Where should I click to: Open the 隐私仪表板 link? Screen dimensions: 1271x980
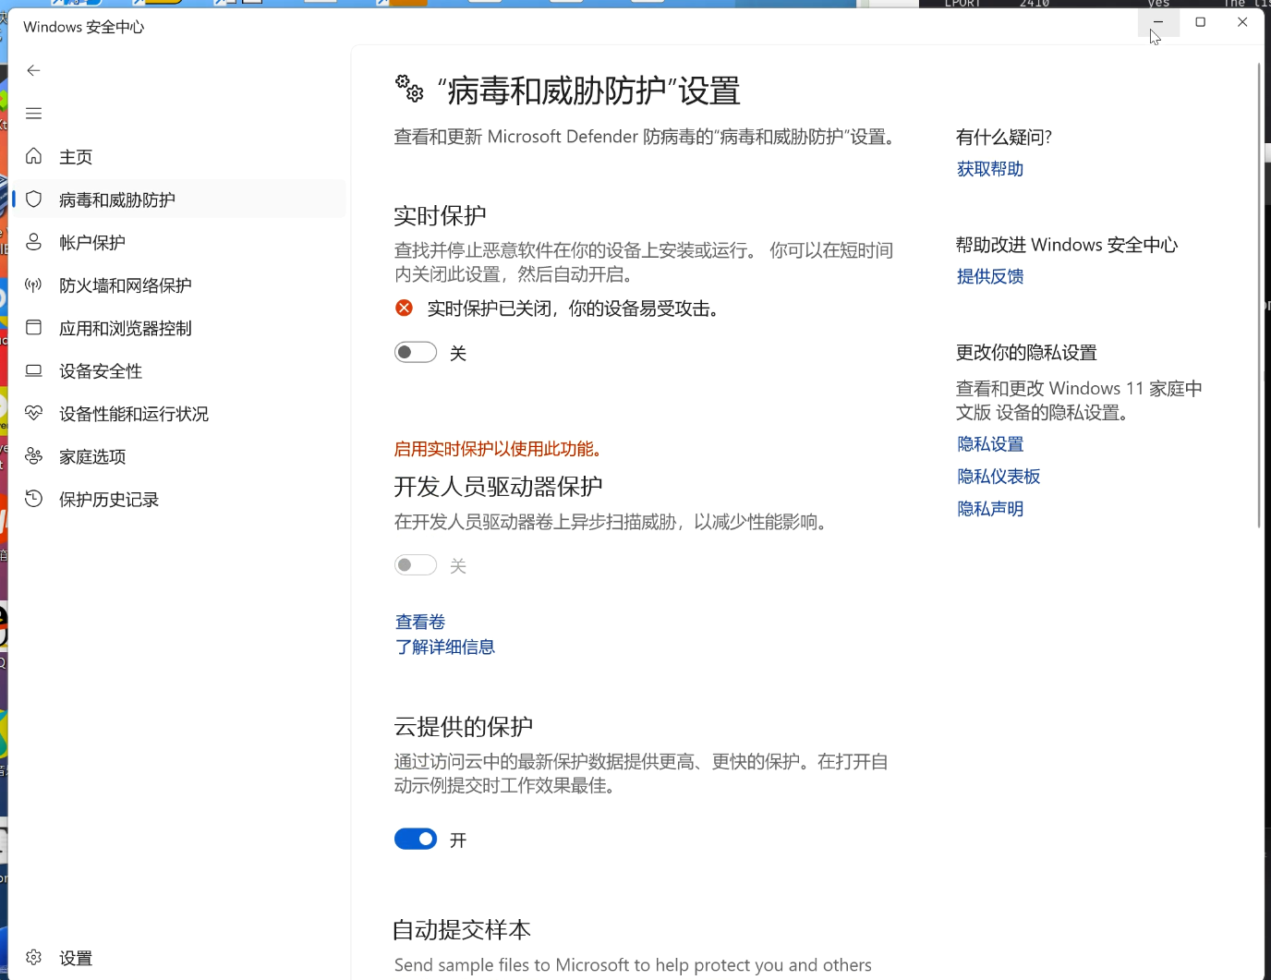click(999, 477)
